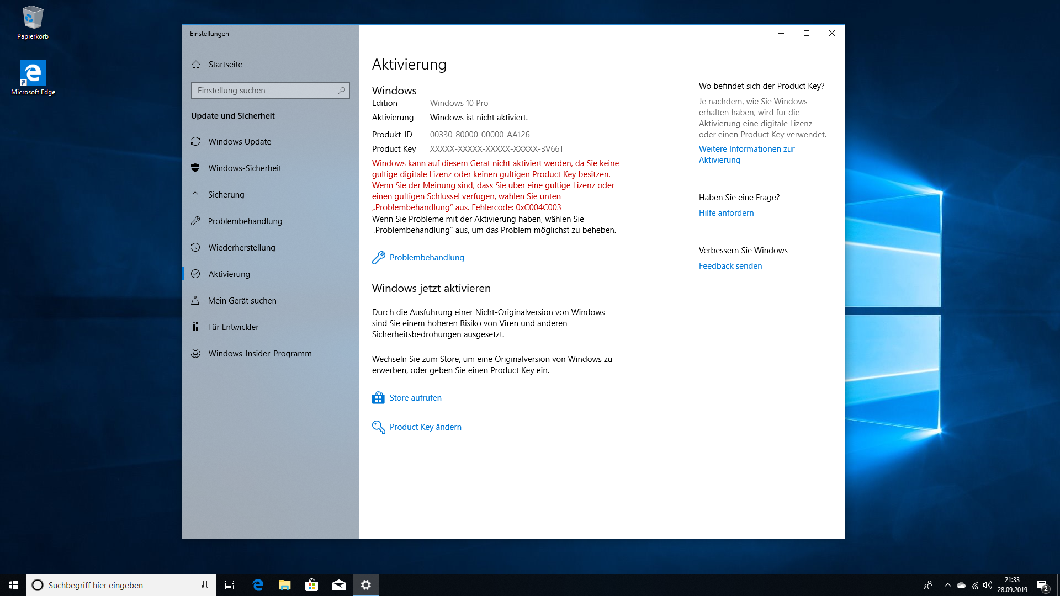Click the 'Windows jetzt aktivieren' heading
The height and width of the screenshot is (596, 1060).
click(x=431, y=288)
